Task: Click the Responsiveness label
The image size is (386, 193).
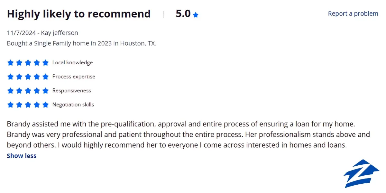Action: coord(72,91)
